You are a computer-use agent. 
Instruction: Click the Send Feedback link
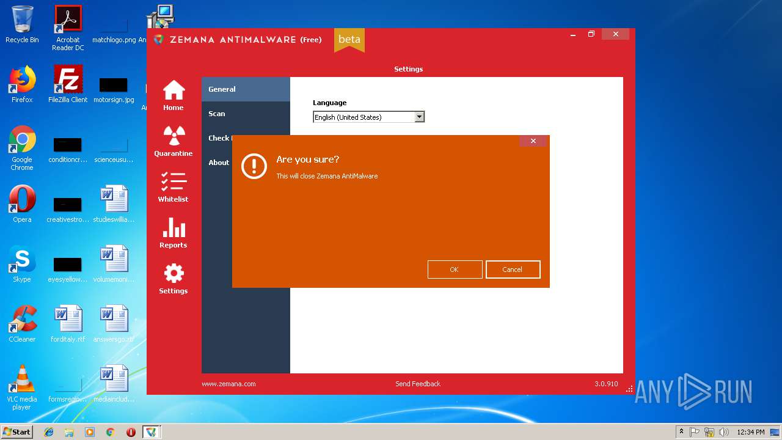coord(418,384)
